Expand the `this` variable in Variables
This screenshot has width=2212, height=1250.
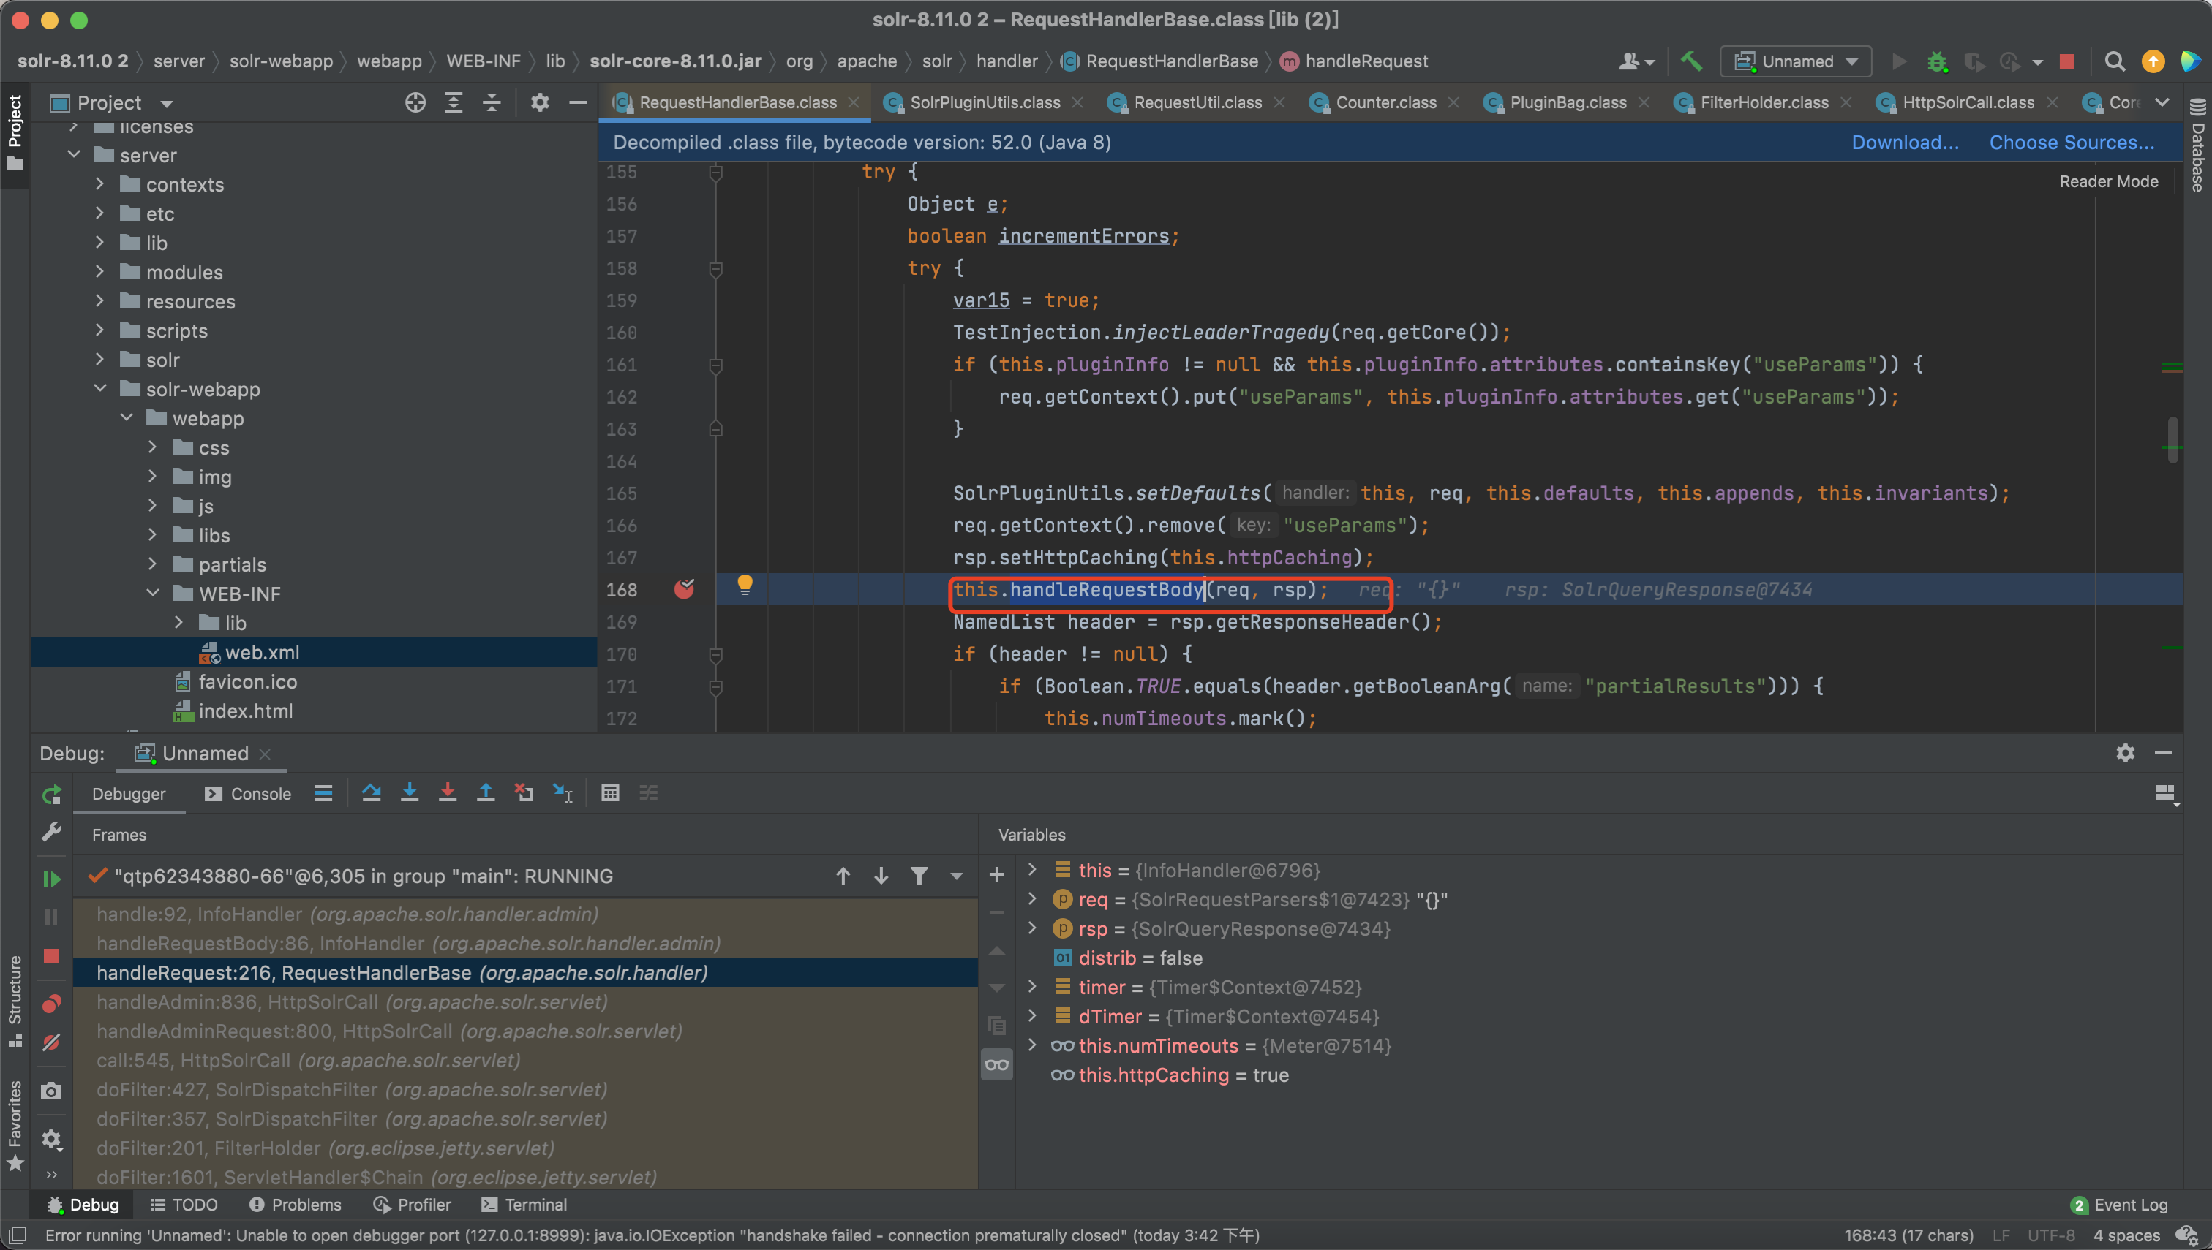coord(1033,871)
